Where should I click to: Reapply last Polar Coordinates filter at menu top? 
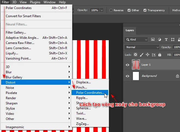tap(36, 8)
